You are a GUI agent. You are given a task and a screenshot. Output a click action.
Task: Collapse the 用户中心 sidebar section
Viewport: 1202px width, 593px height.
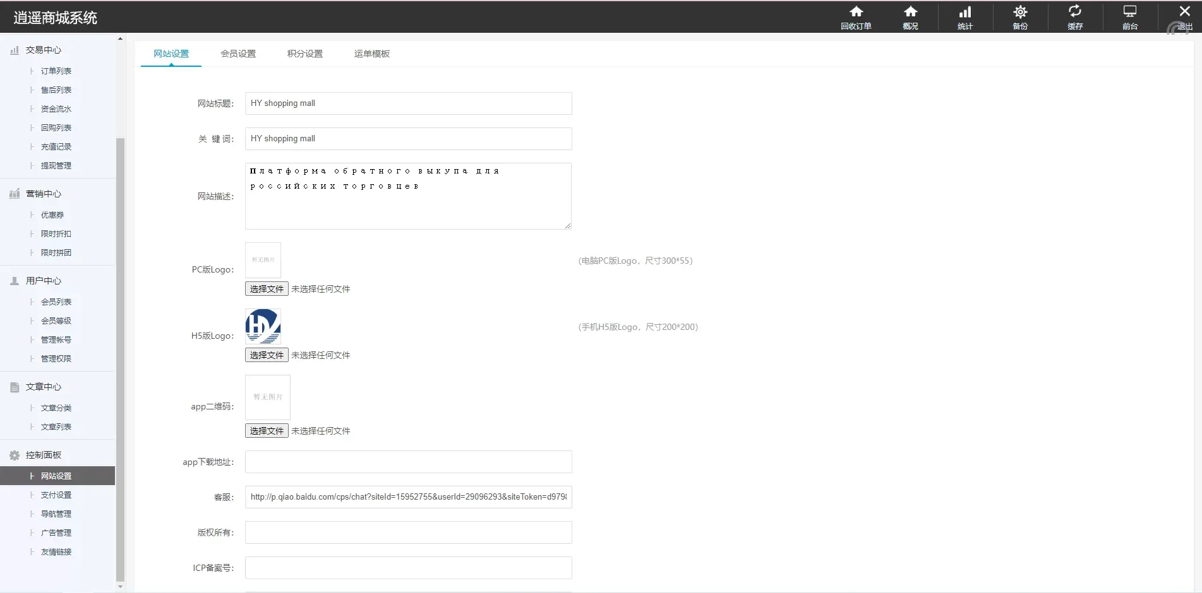[x=43, y=281]
